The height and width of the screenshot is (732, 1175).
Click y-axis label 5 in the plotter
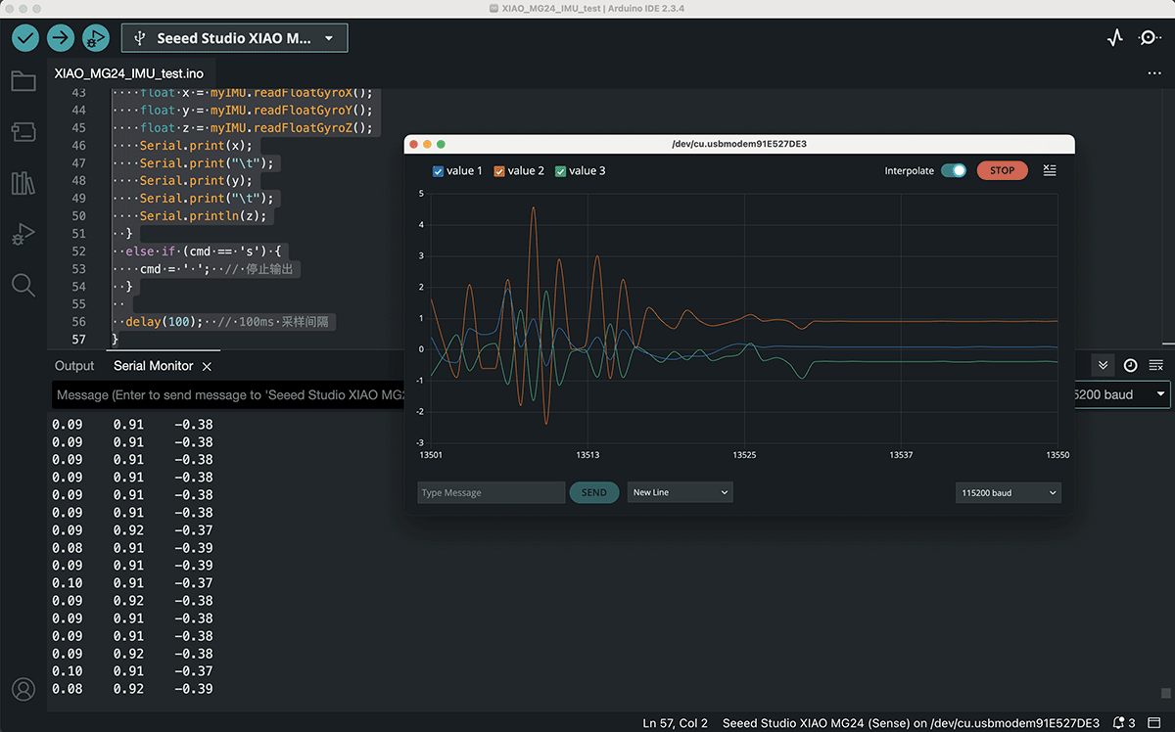pos(421,194)
